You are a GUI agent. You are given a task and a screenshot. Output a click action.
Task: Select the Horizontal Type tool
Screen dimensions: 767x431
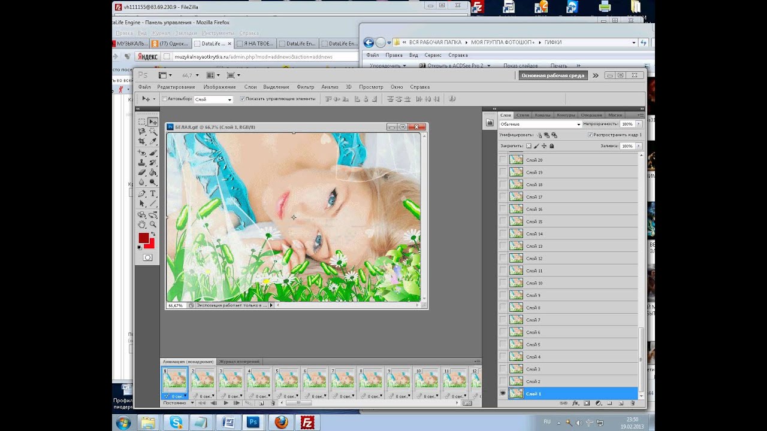(153, 194)
